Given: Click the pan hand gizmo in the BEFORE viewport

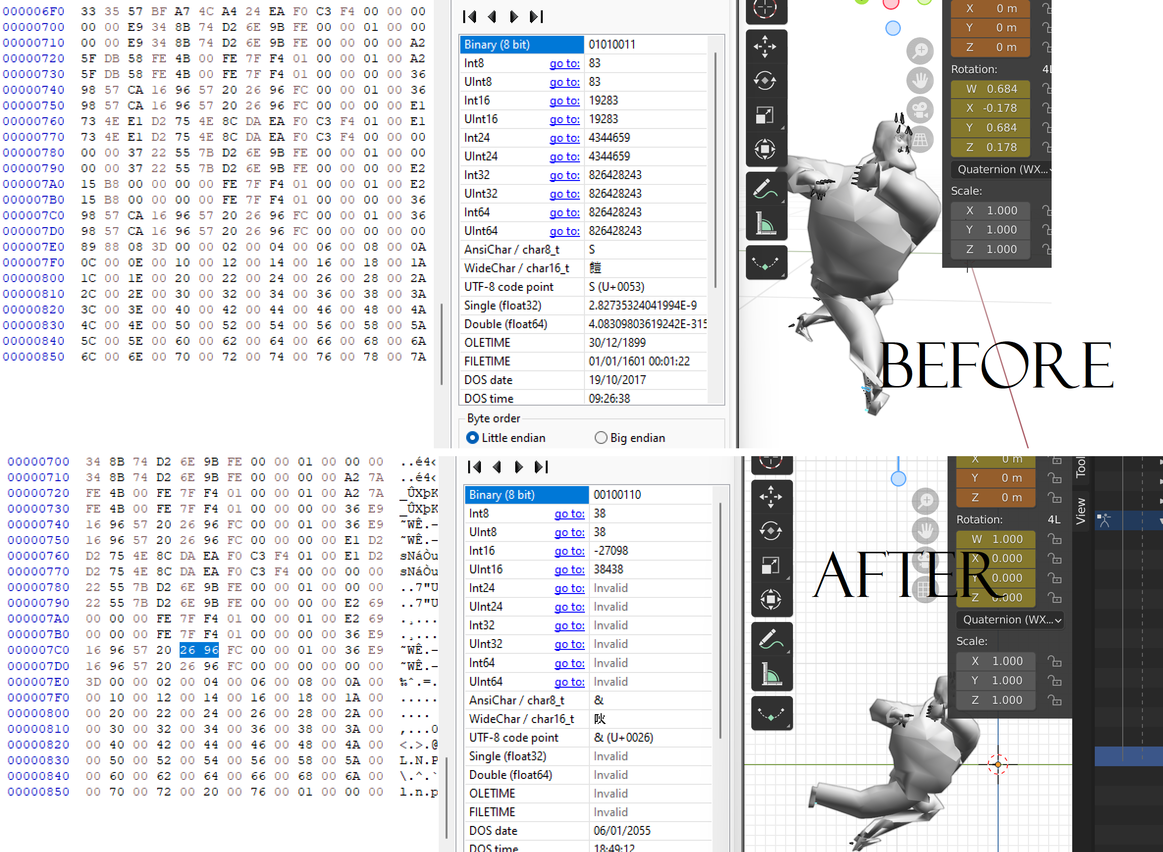Looking at the screenshot, I should click(x=920, y=80).
